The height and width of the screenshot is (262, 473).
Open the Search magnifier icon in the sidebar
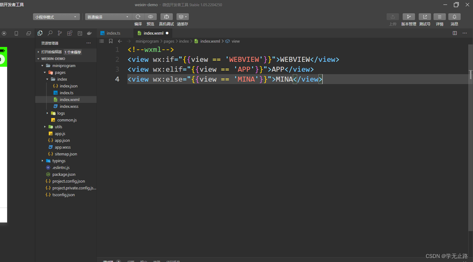point(50,33)
